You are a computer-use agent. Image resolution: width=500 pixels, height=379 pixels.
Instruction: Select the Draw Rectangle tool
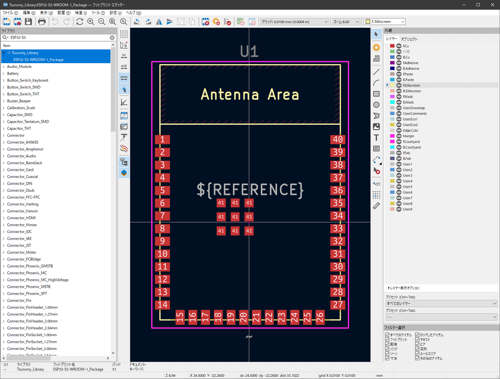pos(376,94)
